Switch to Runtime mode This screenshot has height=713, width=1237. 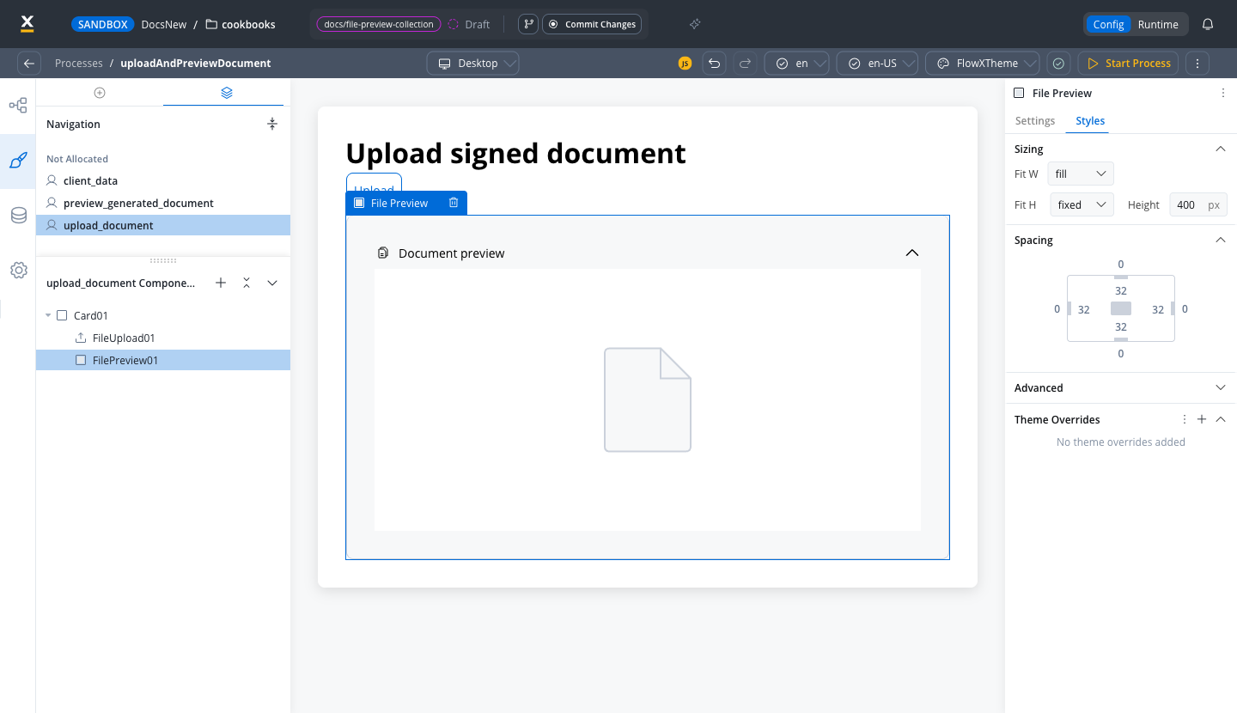1158,24
